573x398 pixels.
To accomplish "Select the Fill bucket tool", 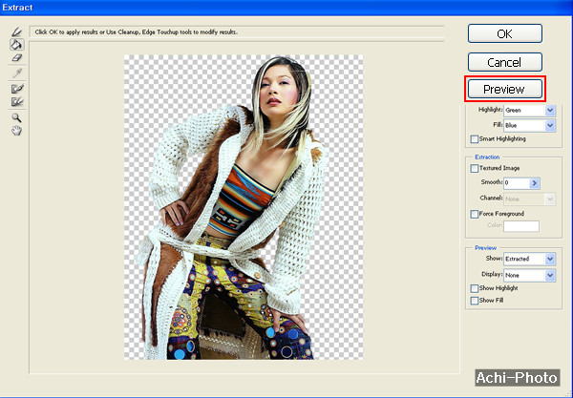I will click(16, 44).
